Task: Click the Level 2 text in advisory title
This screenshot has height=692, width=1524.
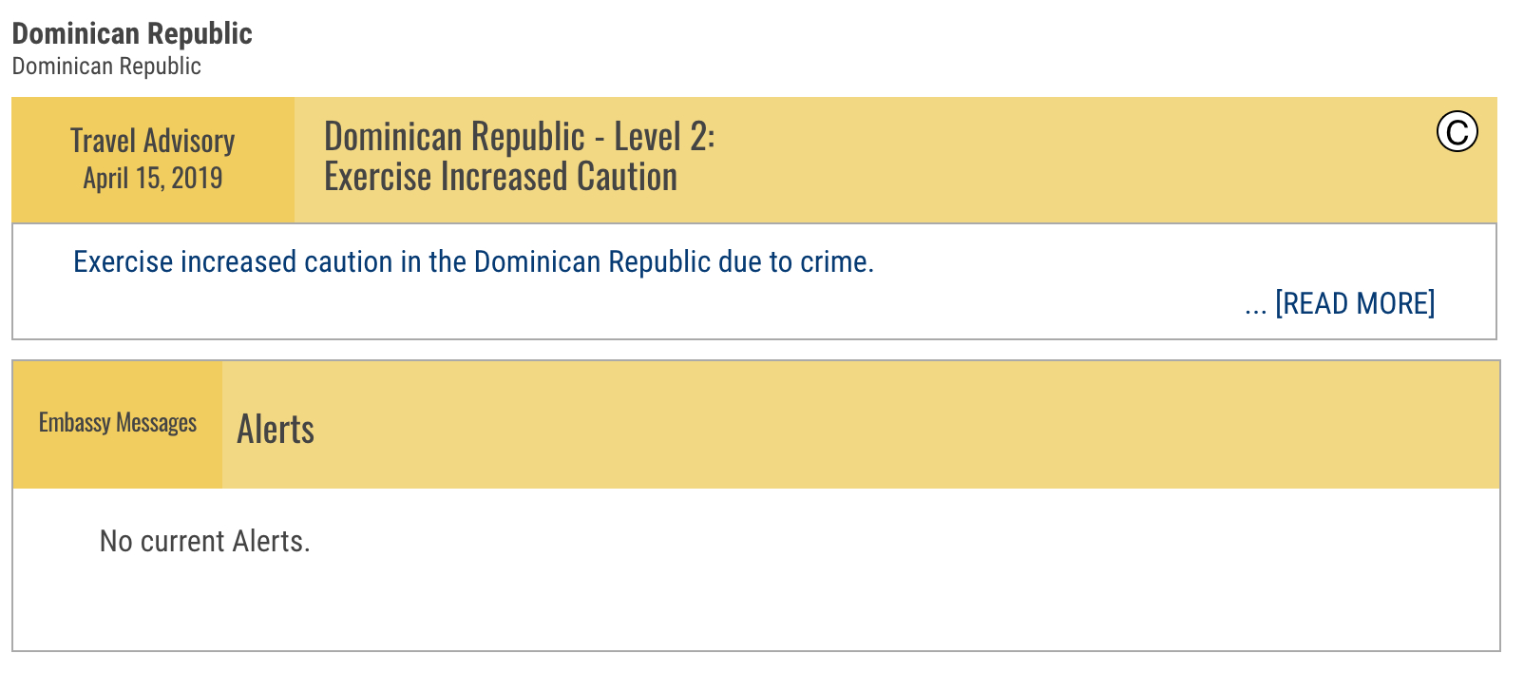Action: point(664,137)
